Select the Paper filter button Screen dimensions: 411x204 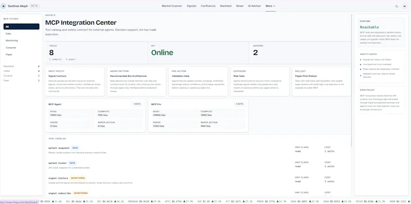(x=22, y=54)
